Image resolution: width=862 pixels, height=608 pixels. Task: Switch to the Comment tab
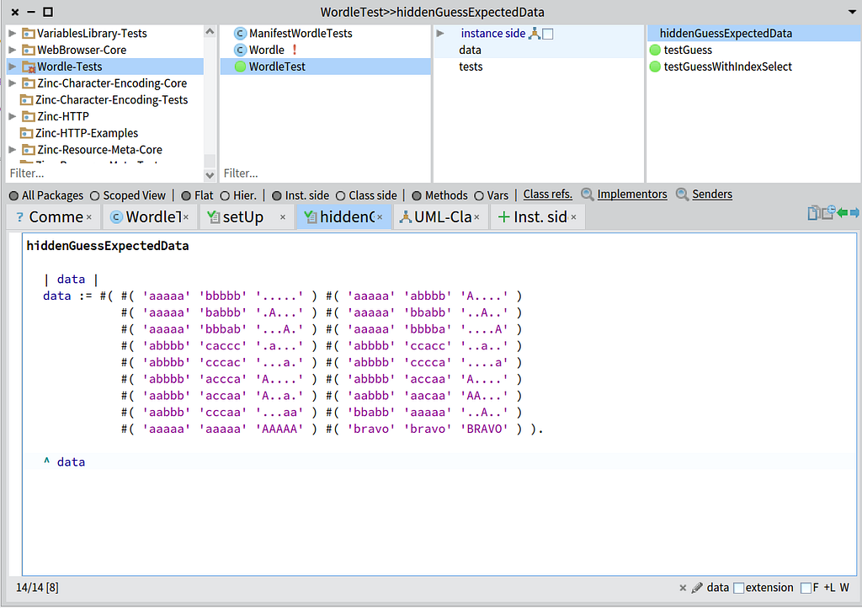click(x=53, y=217)
